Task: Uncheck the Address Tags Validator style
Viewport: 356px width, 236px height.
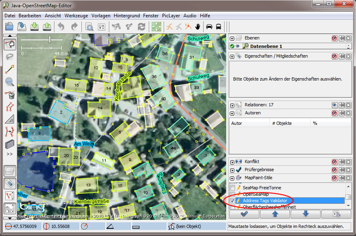Action: (x=232, y=201)
